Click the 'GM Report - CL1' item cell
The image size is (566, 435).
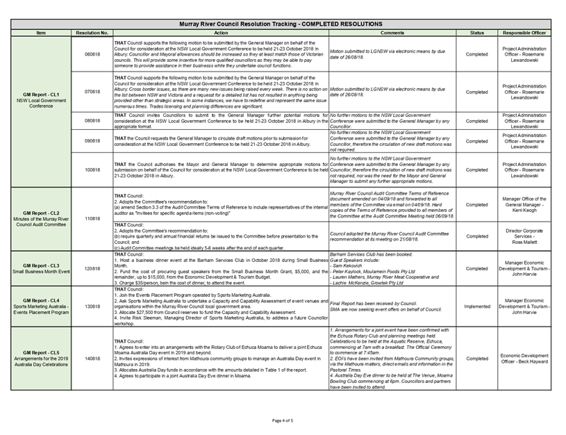pyautogui.click(x=41, y=112)
